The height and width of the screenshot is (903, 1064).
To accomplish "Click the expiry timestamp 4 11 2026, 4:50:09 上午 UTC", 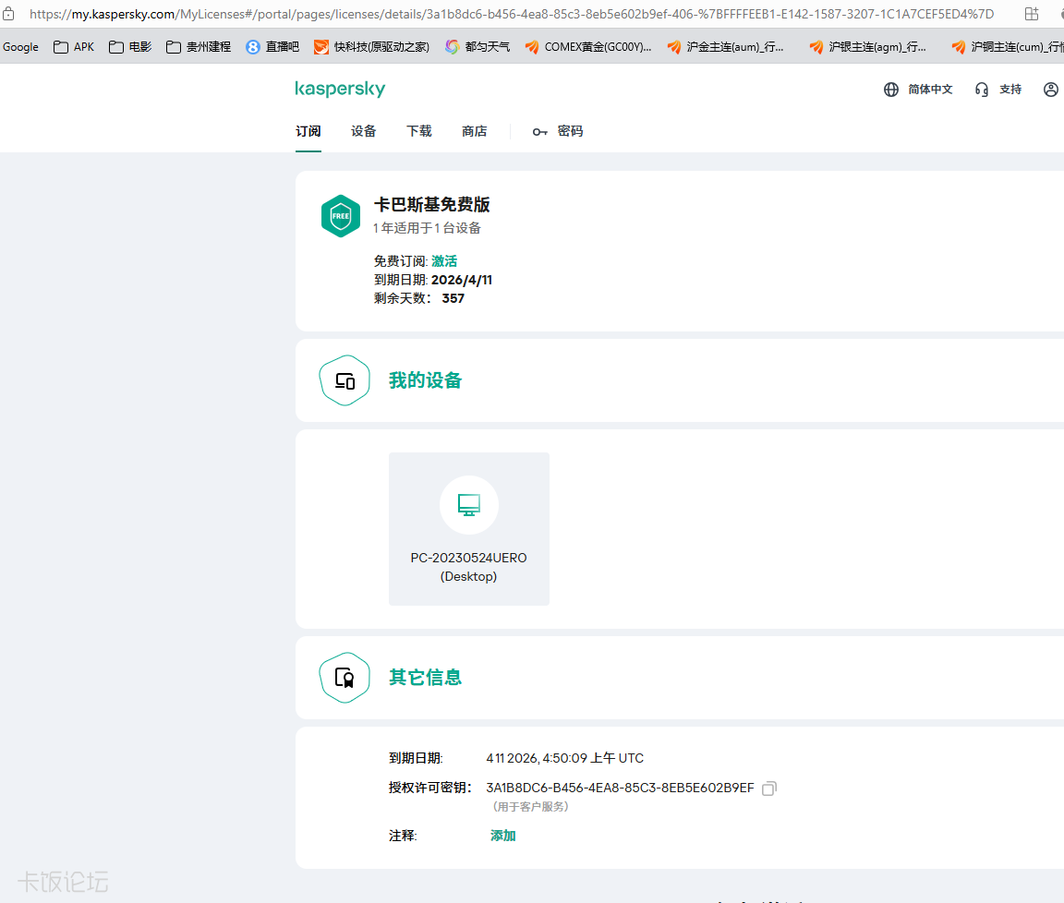I will 564,758.
